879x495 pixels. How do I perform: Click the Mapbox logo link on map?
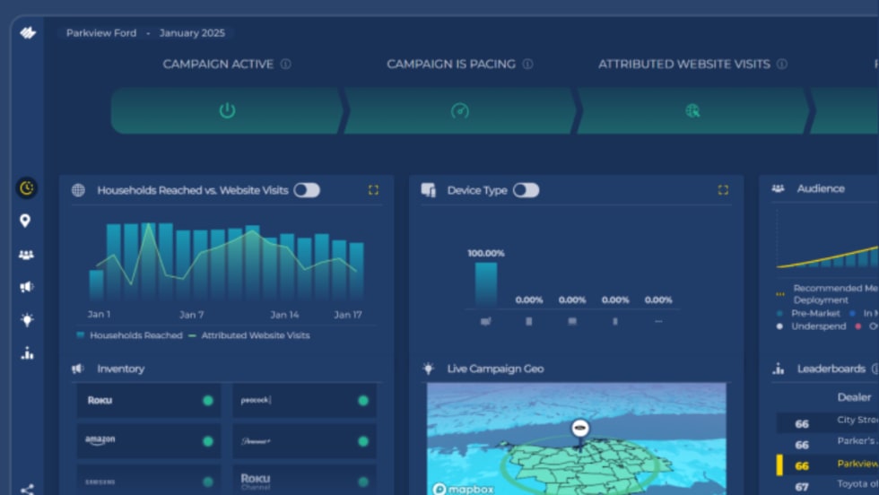pyautogui.click(x=464, y=489)
